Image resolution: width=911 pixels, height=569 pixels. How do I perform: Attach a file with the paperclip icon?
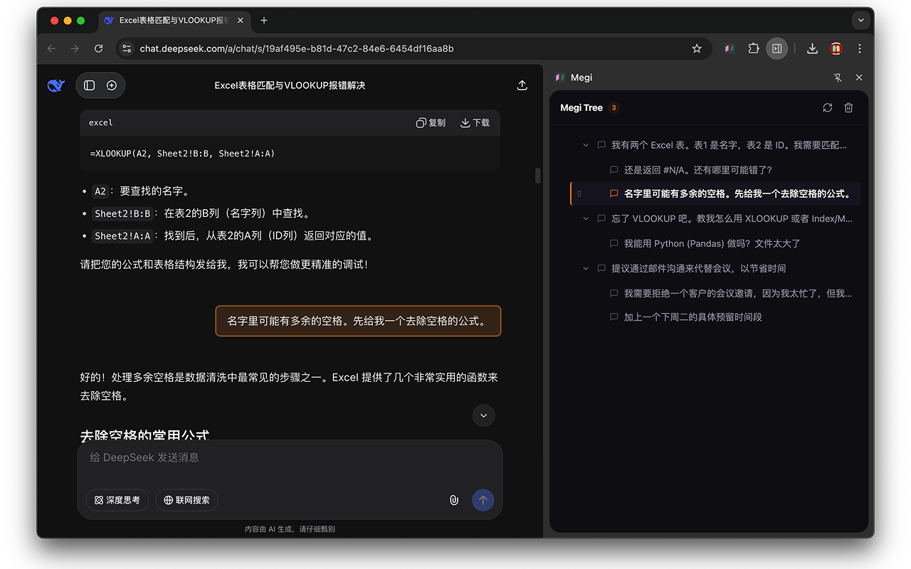(x=453, y=500)
